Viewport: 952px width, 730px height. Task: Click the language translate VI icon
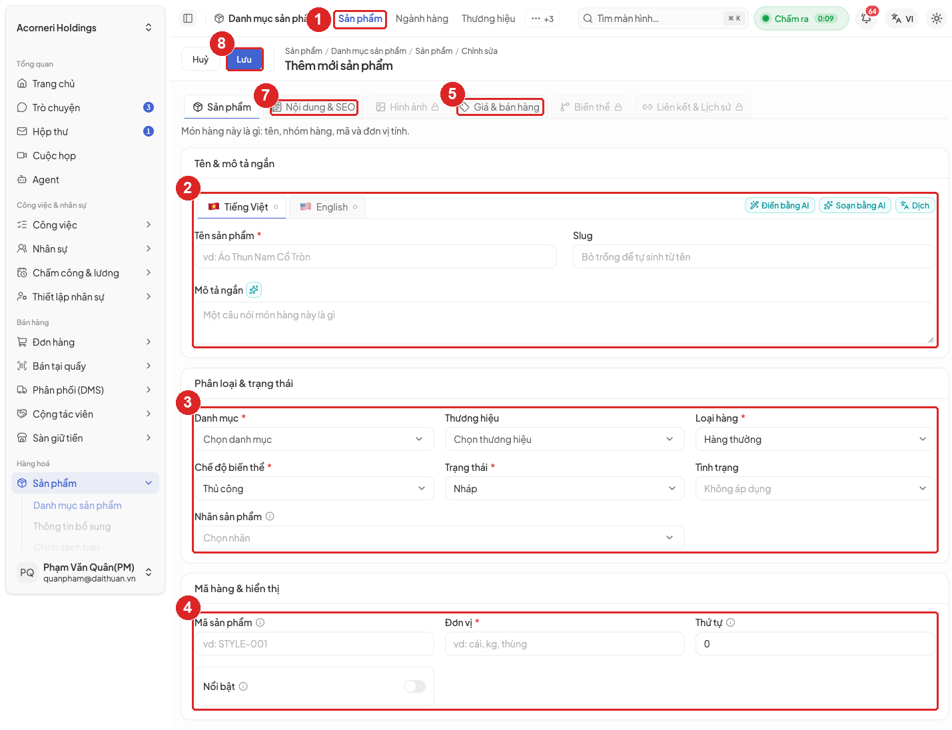[x=903, y=19]
